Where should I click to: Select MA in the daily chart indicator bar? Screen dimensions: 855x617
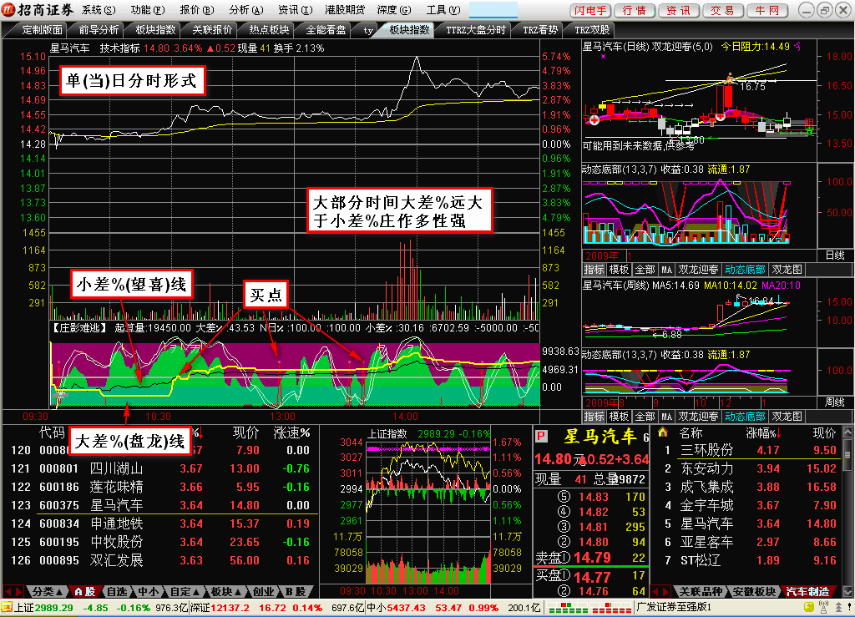666,269
